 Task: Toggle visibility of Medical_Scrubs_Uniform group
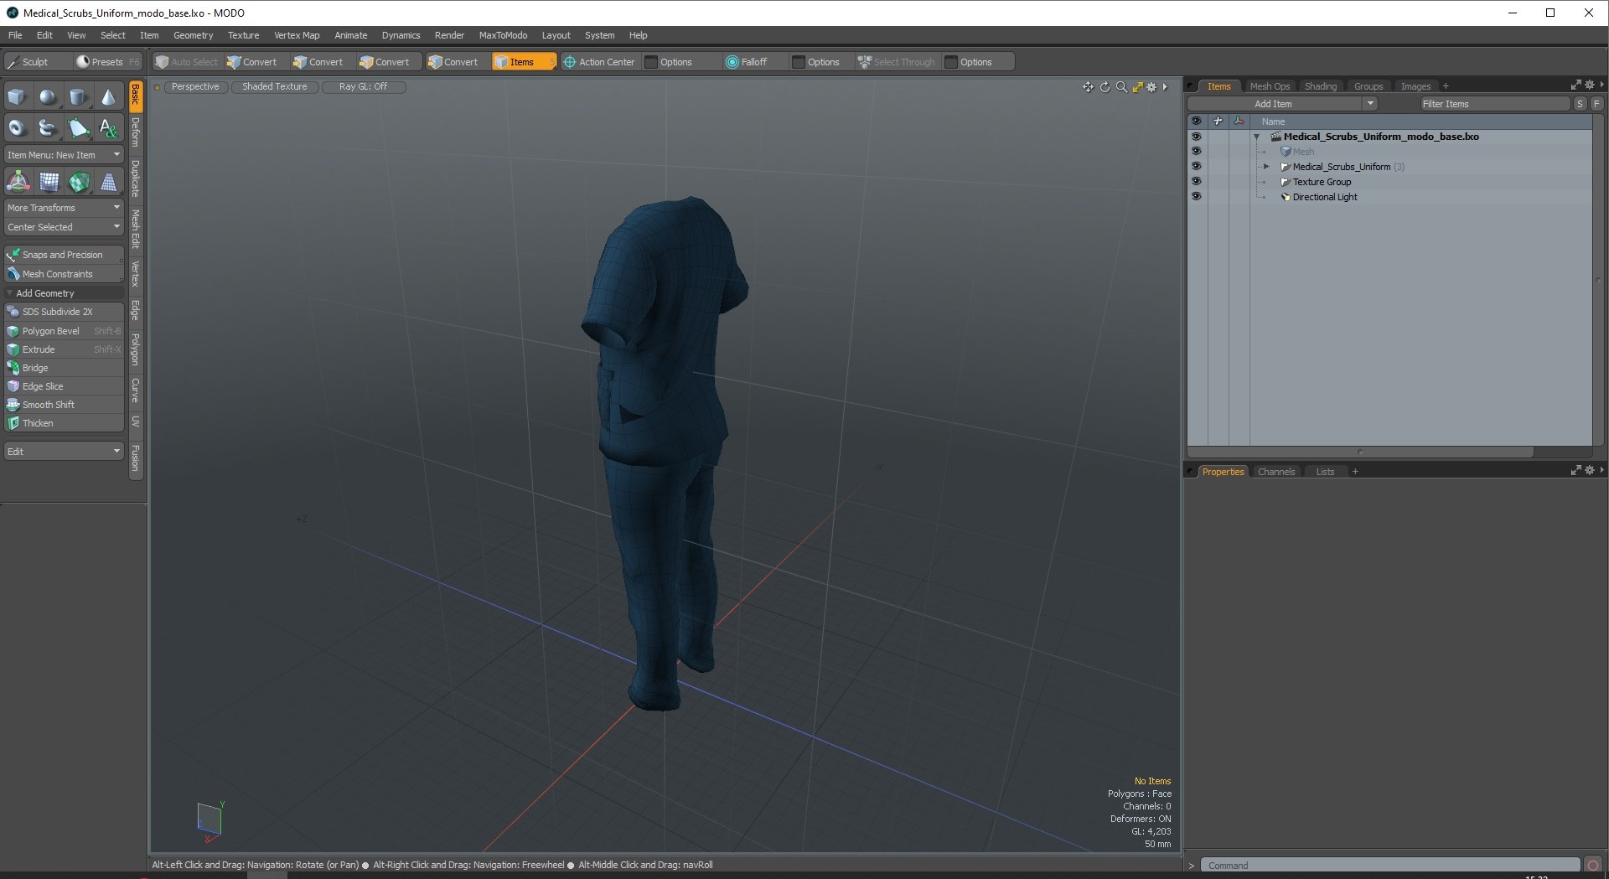click(x=1196, y=167)
